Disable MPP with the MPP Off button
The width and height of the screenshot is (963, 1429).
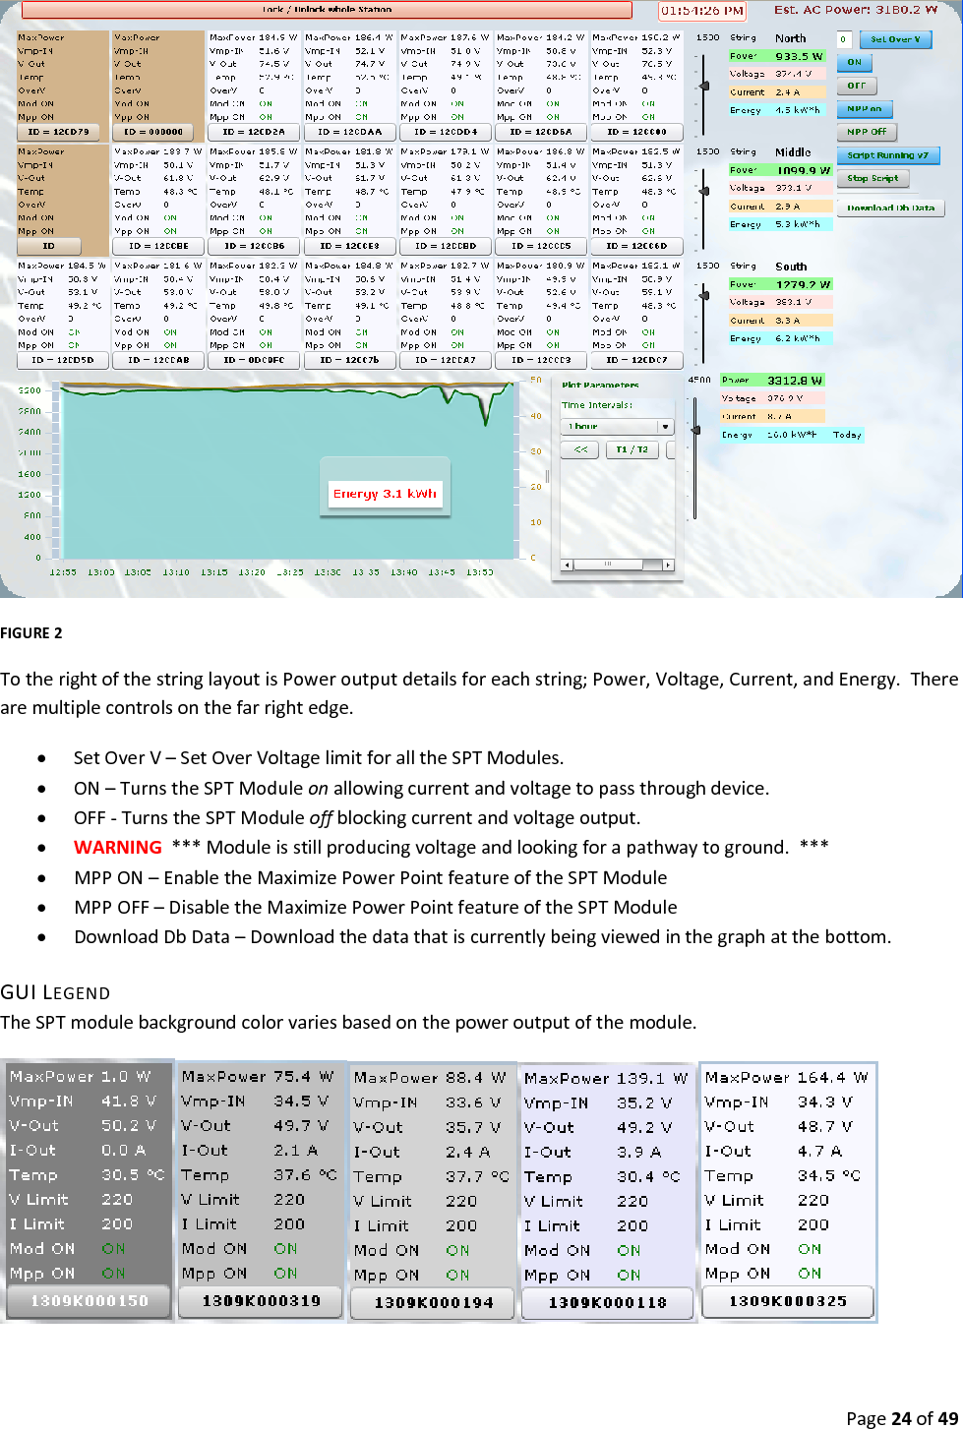click(867, 132)
